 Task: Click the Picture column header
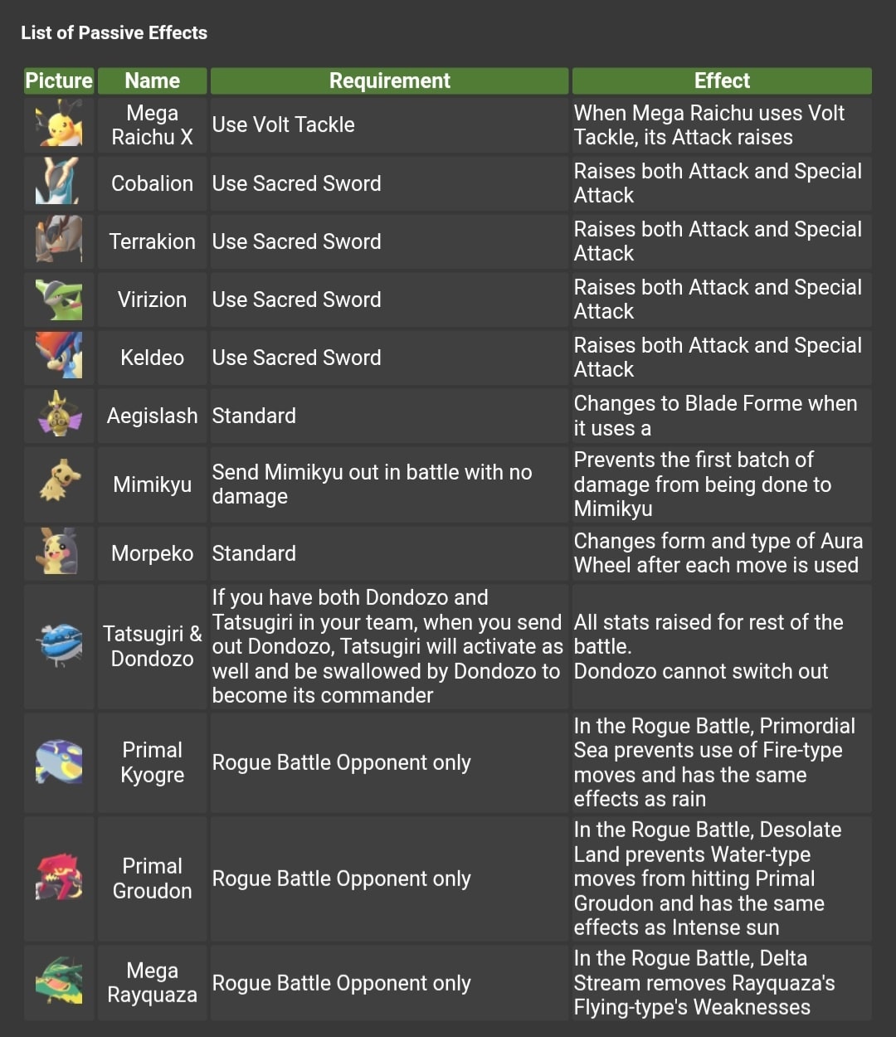click(x=59, y=80)
